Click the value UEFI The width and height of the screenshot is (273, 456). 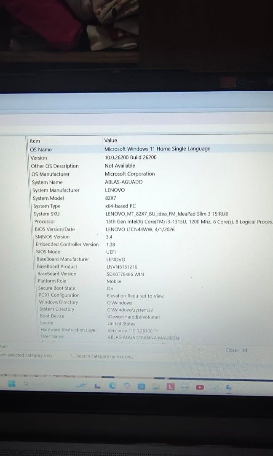point(111,252)
